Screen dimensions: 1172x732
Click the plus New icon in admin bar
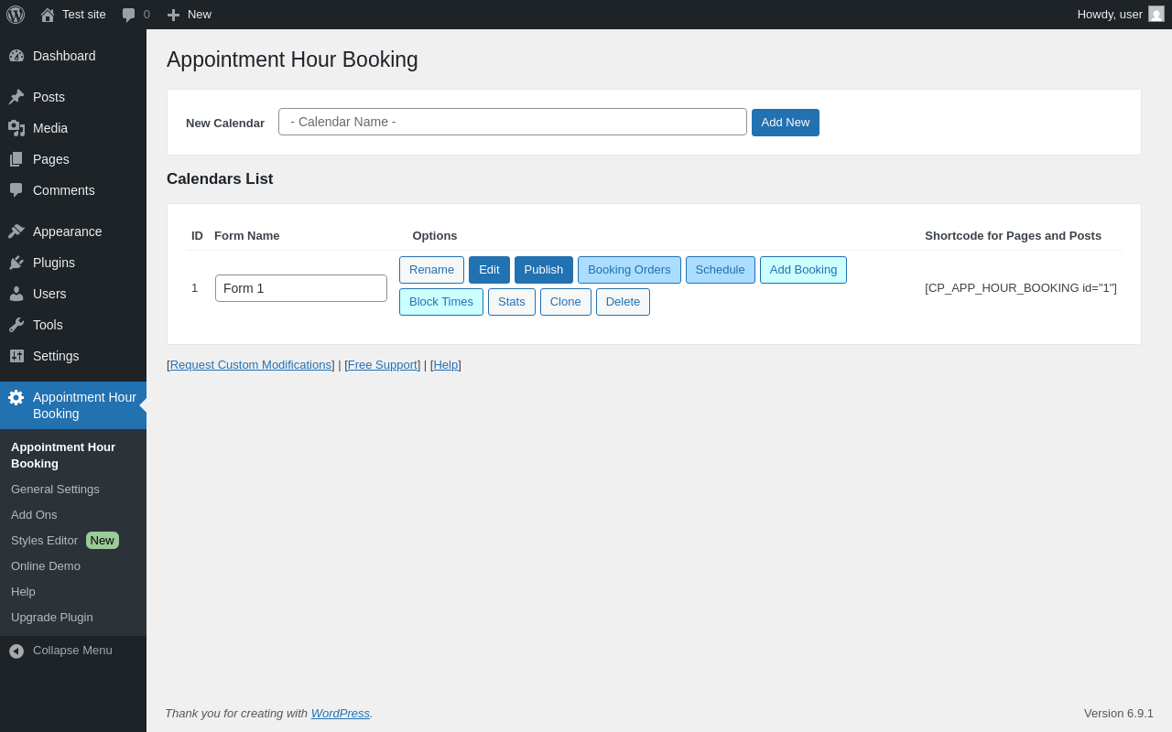point(173,15)
